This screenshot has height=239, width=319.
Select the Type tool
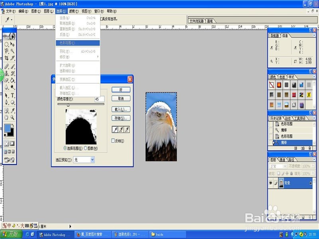coord(12,95)
